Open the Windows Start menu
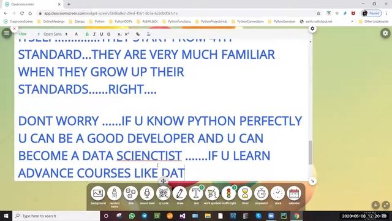 (6, 215)
